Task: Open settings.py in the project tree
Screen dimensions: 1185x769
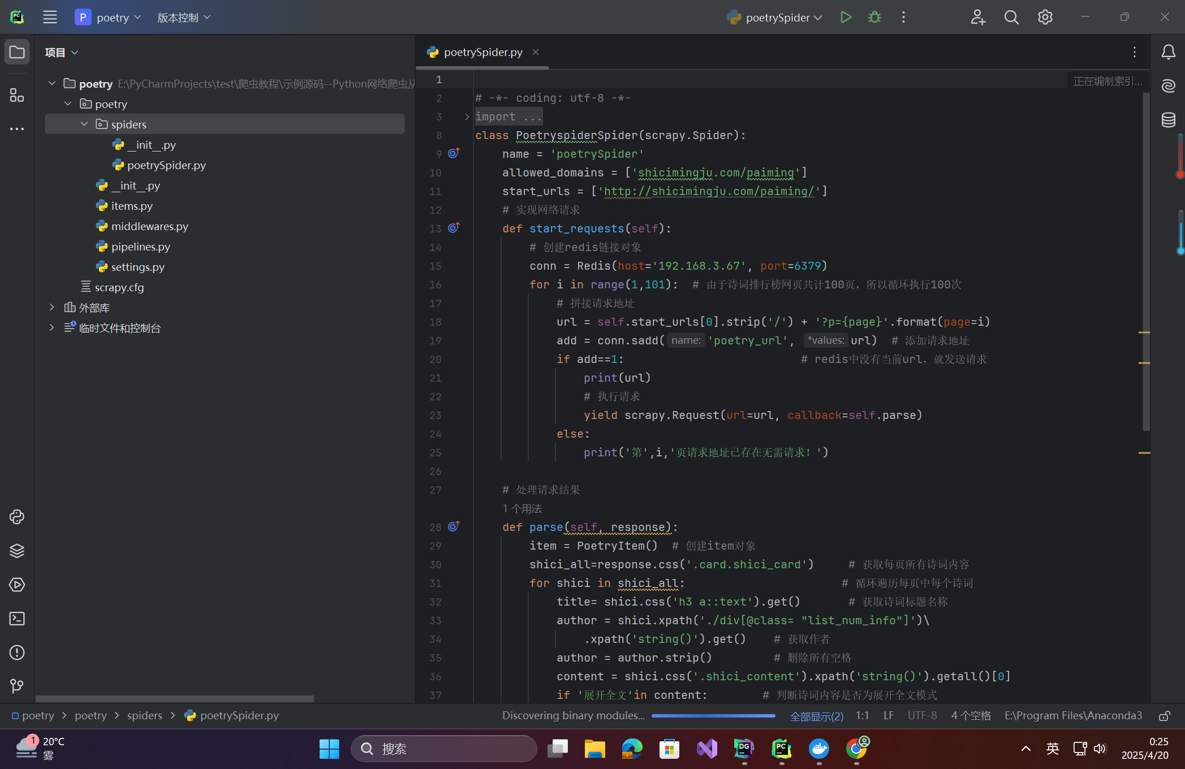Action: coord(137,267)
